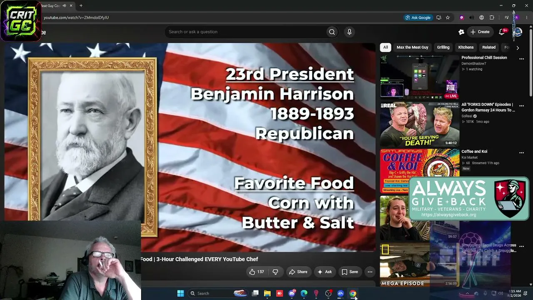Open the DemonShadow7 channel link
Viewport: 533px width, 300px height.
(x=474, y=64)
